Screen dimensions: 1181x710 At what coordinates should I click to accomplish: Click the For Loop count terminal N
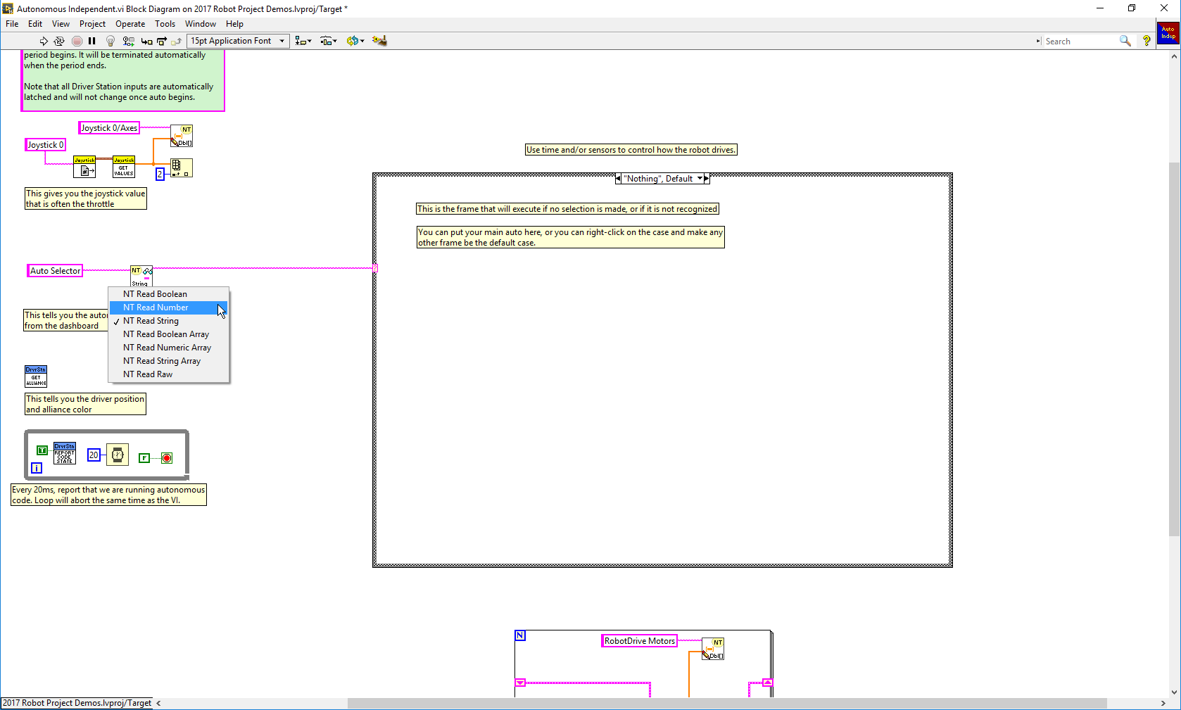coord(520,635)
